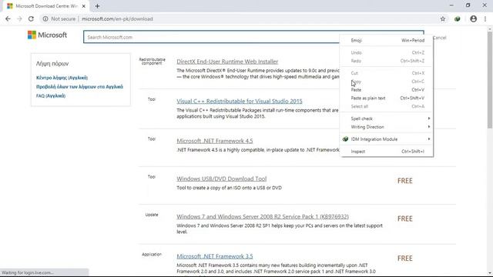Open DirectX End-User Runtime Web Installer link

[x=227, y=62]
